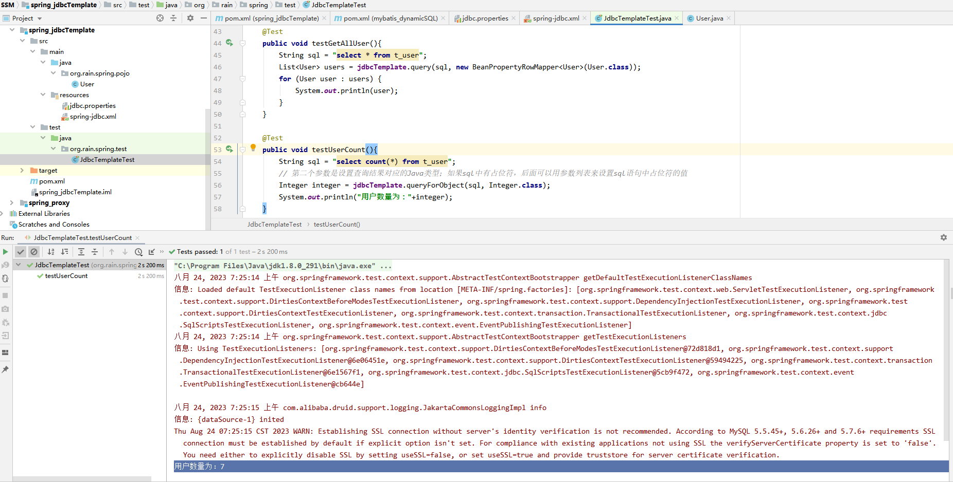The height and width of the screenshot is (482, 953).
Task: Select Scratches and Consoles
Action: point(54,224)
